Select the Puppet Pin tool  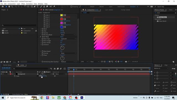54,7
